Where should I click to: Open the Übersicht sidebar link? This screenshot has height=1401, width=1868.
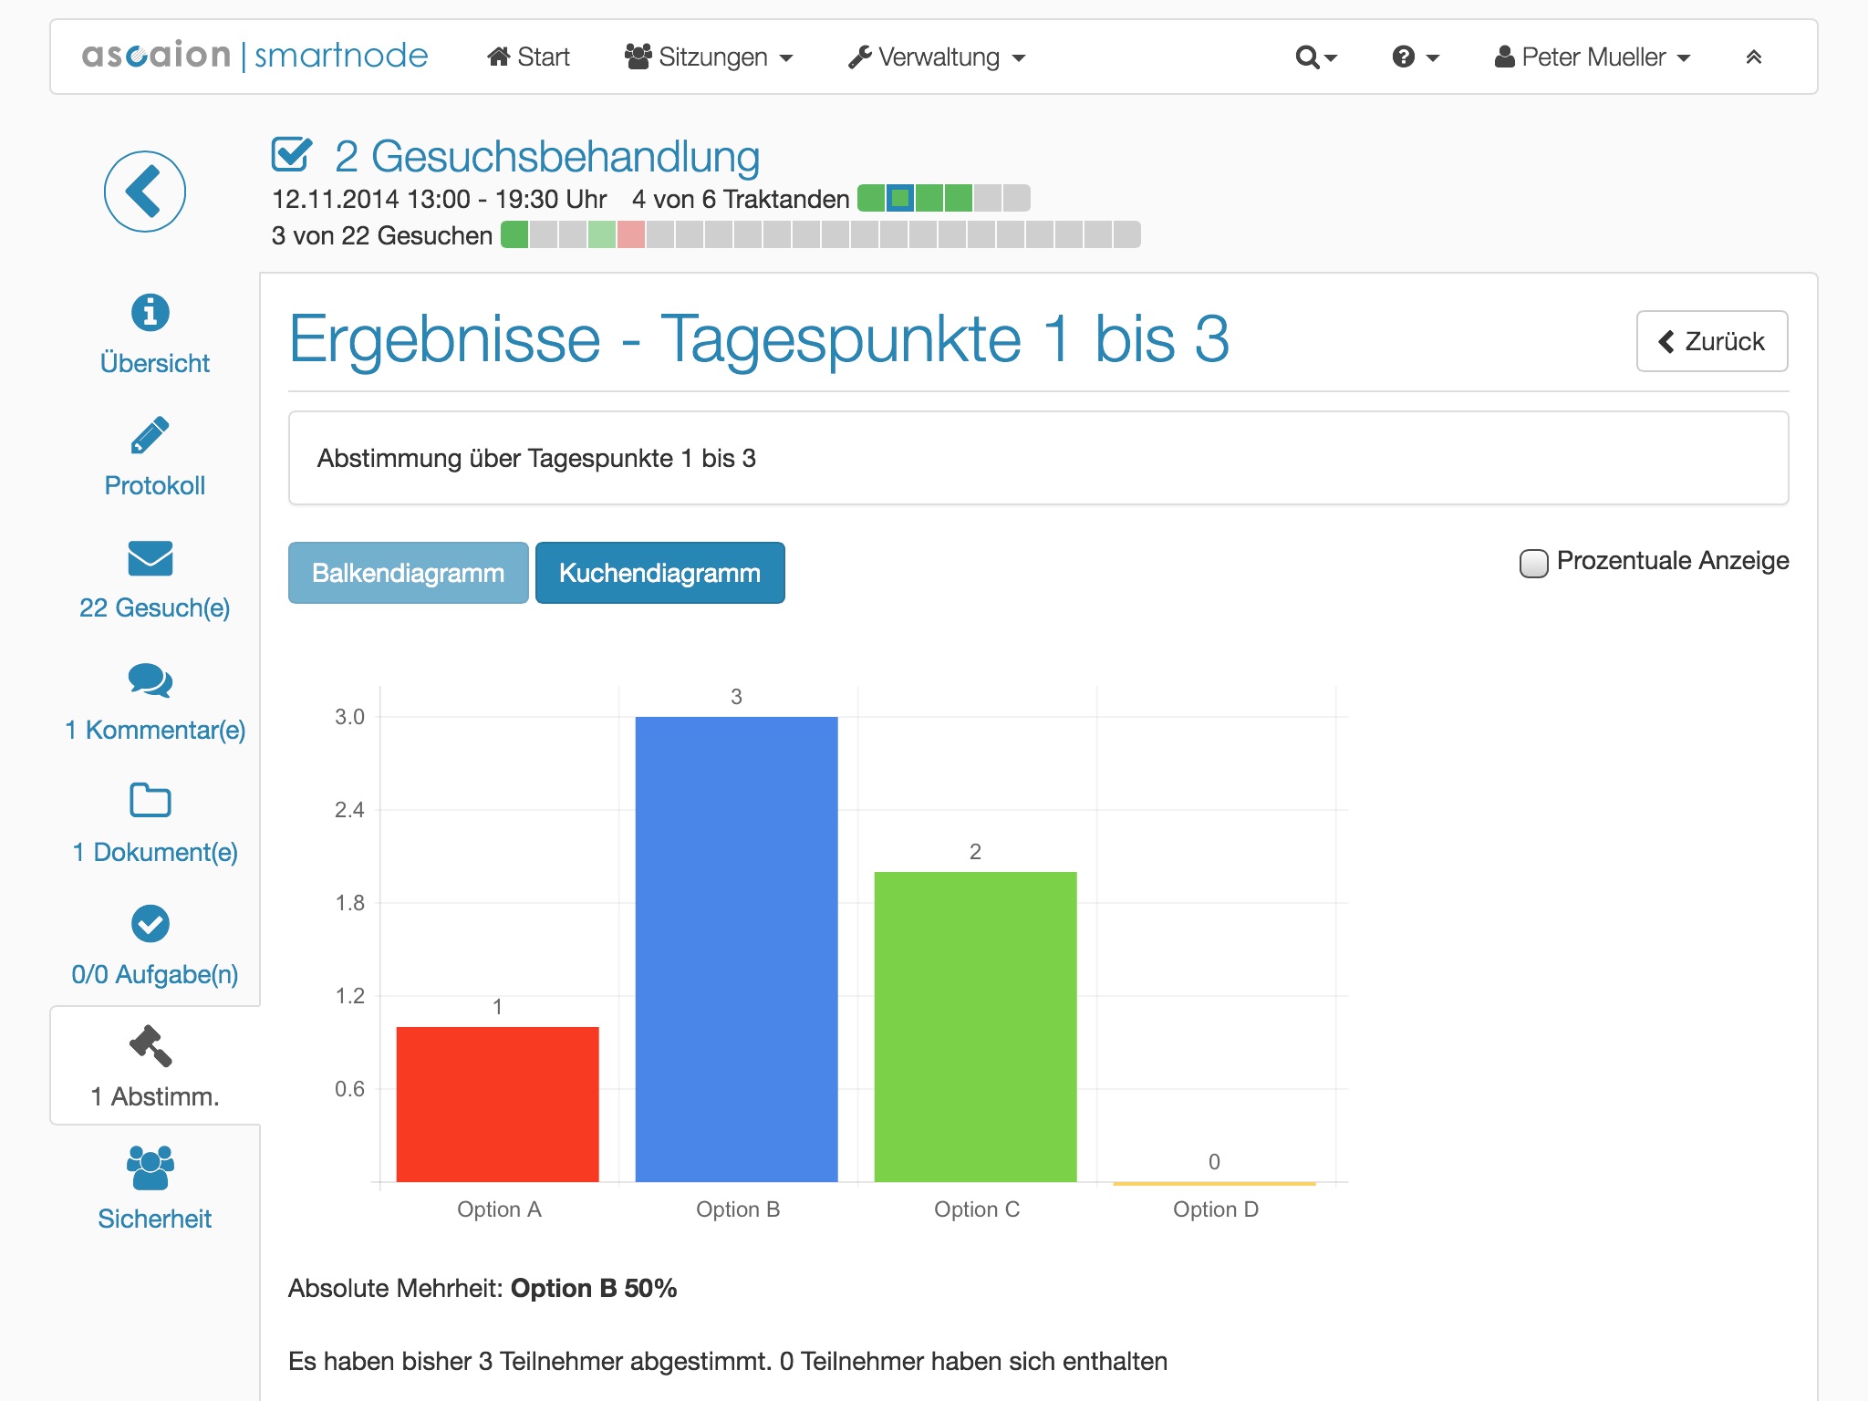[155, 363]
